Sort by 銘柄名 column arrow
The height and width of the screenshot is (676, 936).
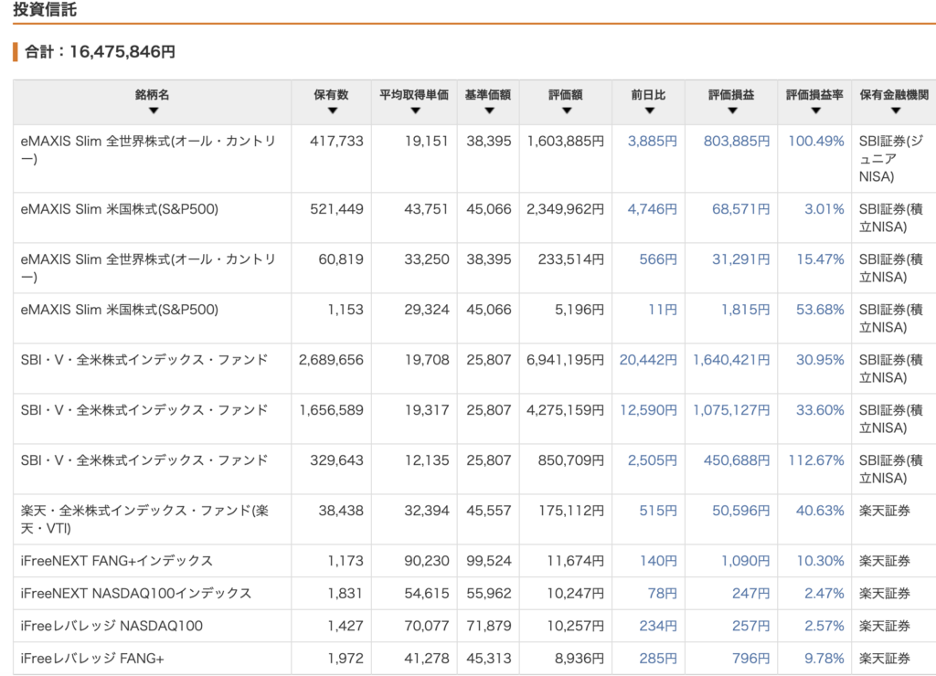(x=154, y=111)
